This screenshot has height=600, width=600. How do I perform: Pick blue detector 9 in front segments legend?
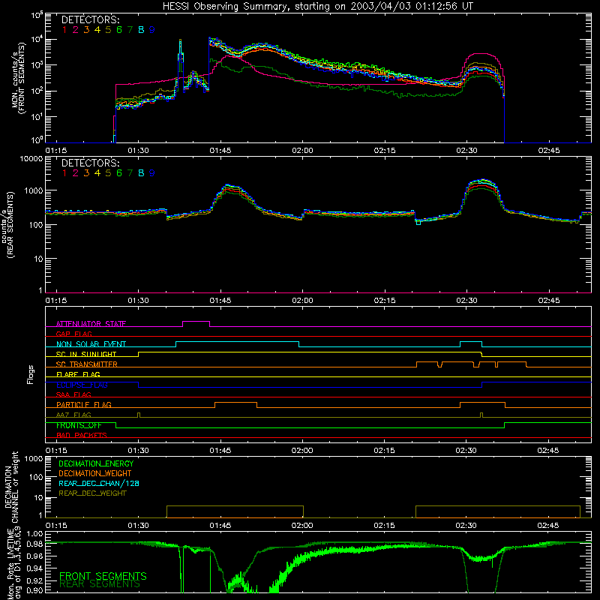pos(152,30)
